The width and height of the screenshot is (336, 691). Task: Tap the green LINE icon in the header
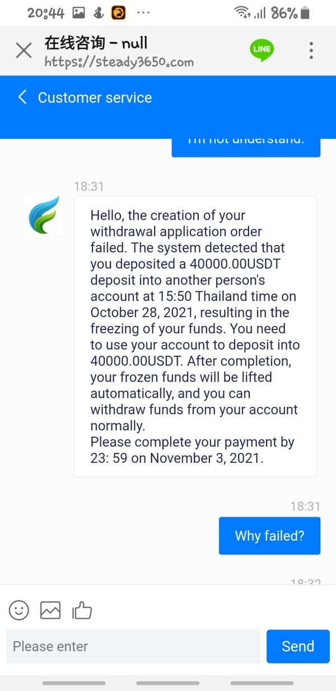click(x=262, y=49)
